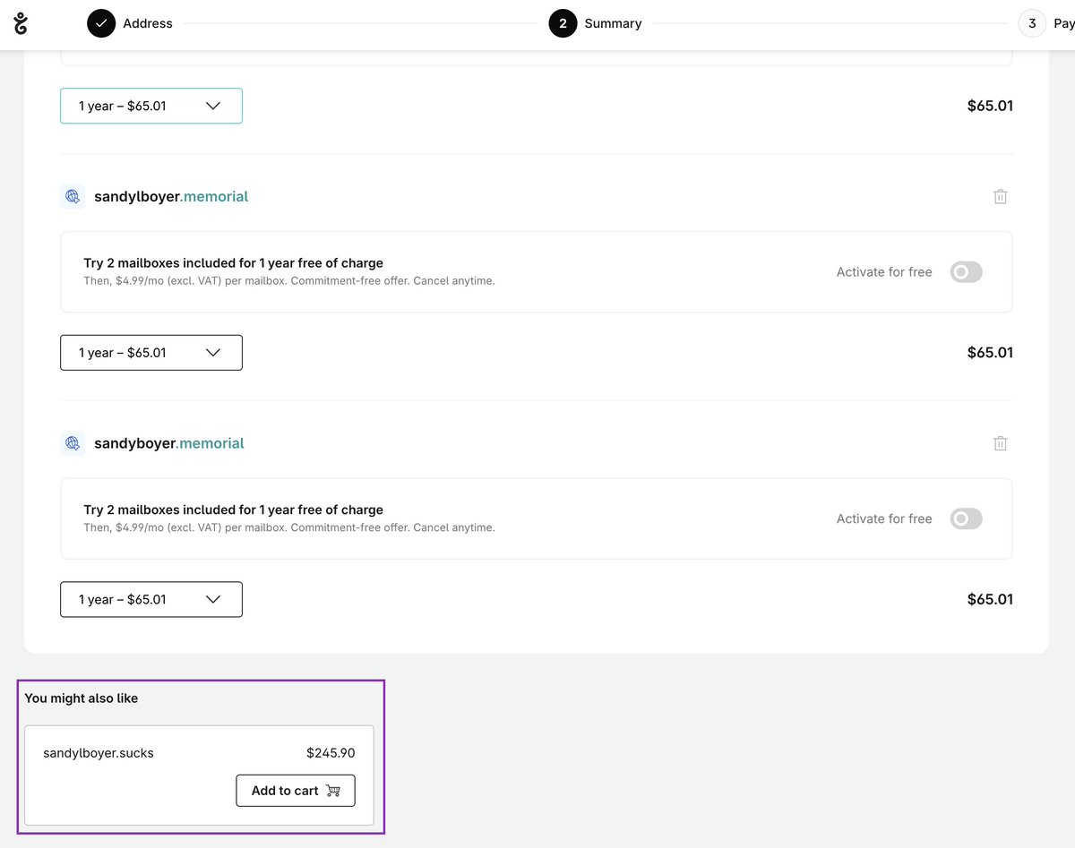1075x848 pixels.
Task: Go back to the Address step
Action: [130, 23]
